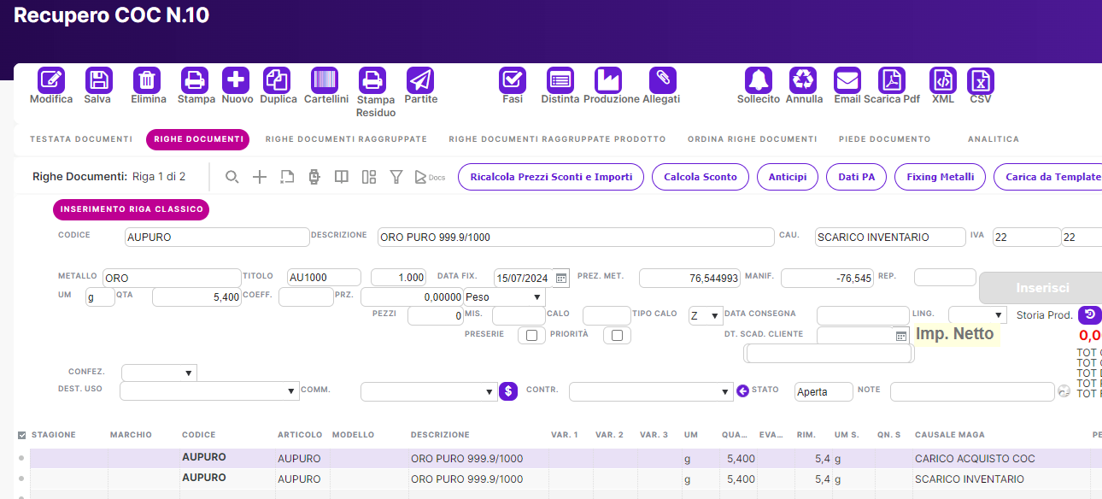Open the Peso price type dropdown
This screenshot has height=499, width=1102.
[503, 297]
